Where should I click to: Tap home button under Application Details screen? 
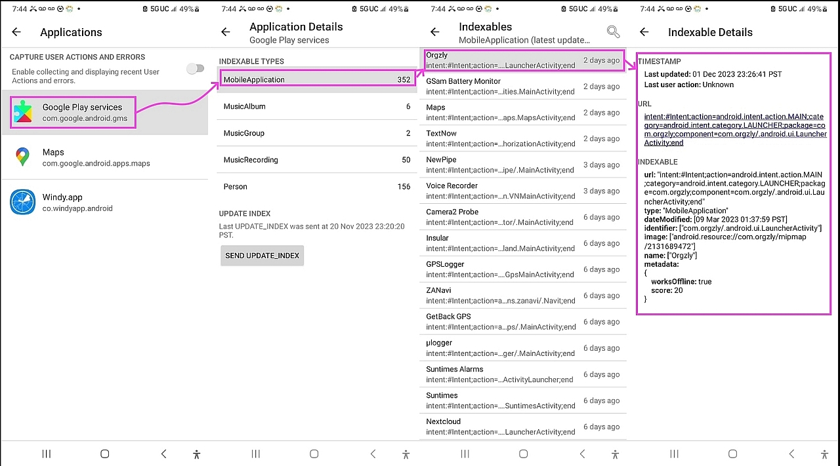click(314, 454)
